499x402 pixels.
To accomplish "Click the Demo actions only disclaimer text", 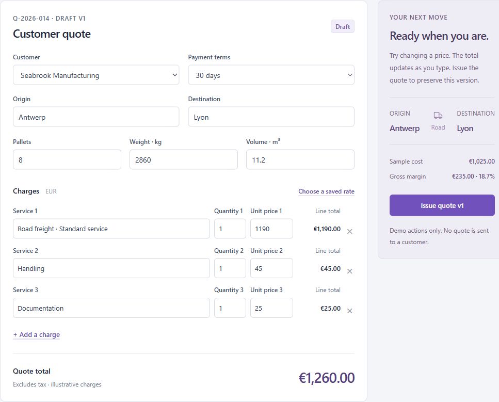I will (439, 236).
